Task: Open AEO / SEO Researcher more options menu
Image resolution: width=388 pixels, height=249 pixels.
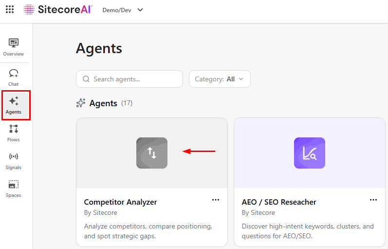Action: point(373,200)
